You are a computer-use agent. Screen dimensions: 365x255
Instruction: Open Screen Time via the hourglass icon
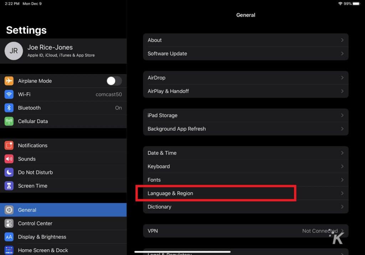(9, 185)
